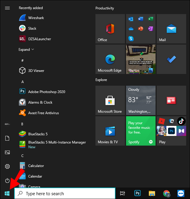Open Task View on the taskbar
The height and width of the screenshot is (199, 190).
123,193
